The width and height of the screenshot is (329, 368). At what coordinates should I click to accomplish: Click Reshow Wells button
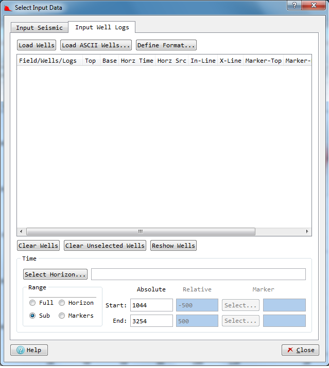click(x=174, y=246)
